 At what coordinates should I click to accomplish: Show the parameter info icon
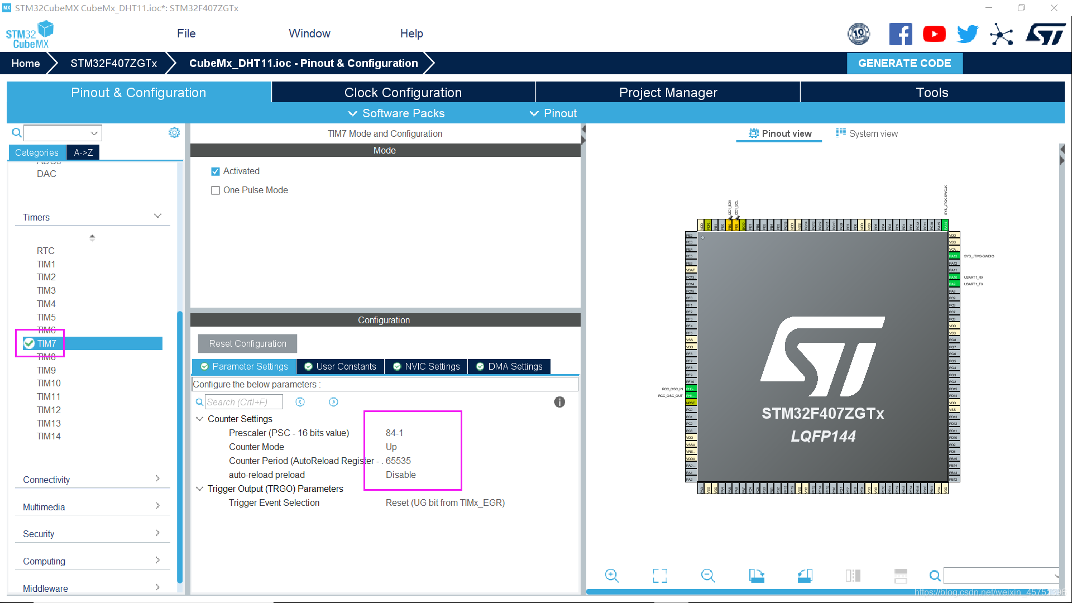click(559, 402)
